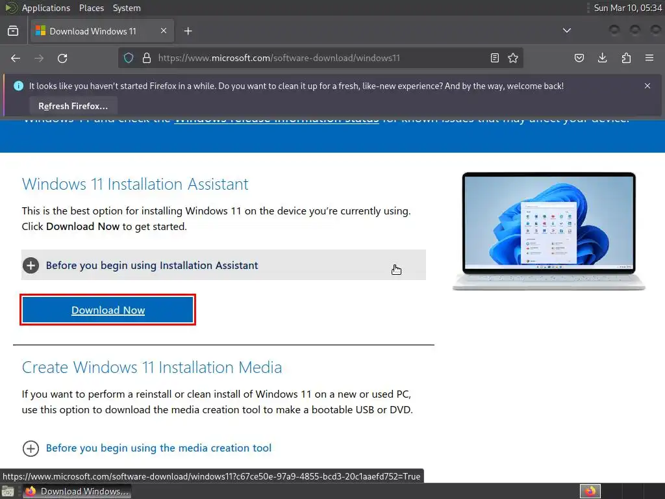Close the Download Windows 11 tab
The height and width of the screenshot is (499, 665).
(x=164, y=31)
